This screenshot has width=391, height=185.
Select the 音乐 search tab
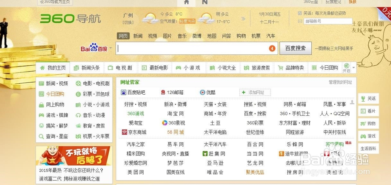pos(182,36)
